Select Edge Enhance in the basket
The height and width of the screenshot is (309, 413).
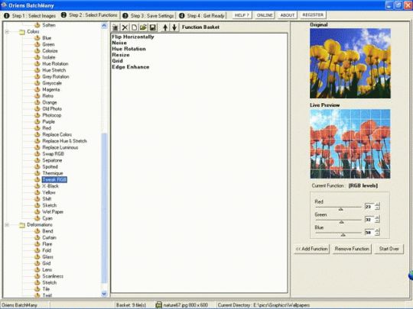(x=131, y=67)
